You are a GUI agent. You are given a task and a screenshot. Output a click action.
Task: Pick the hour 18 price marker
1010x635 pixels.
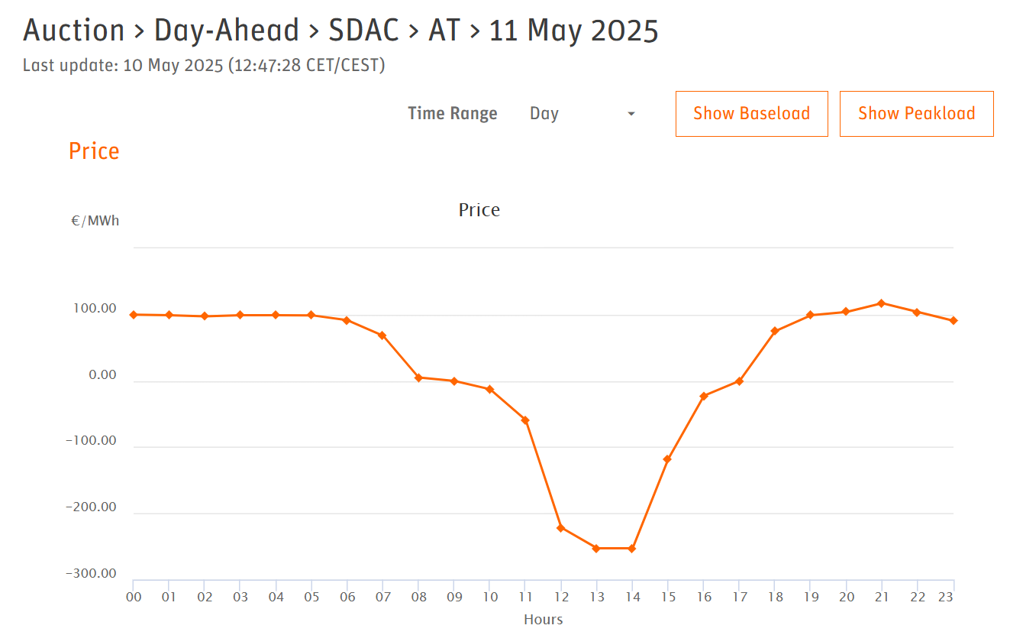click(775, 331)
